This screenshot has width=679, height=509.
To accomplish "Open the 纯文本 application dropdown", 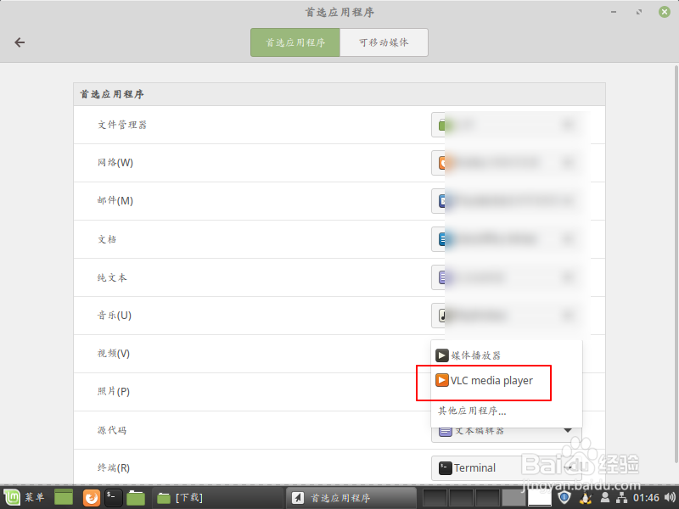I will (506, 277).
